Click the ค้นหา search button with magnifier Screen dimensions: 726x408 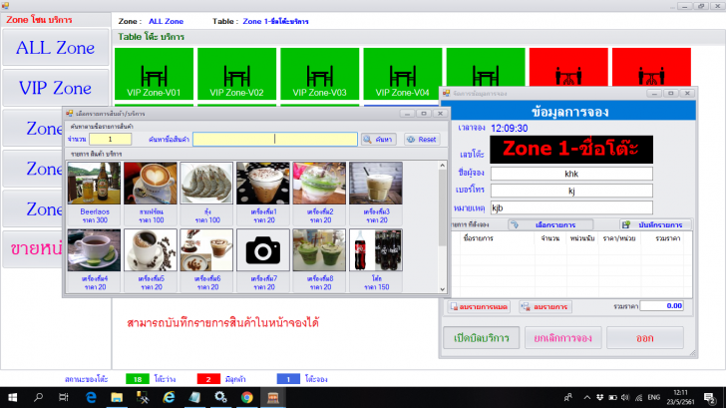(x=379, y=139)
